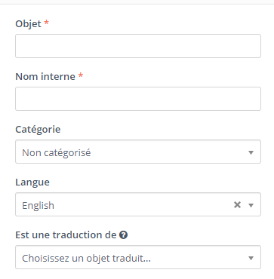
Task: Click the Nom interne field label
Action: pyautogui.click(x=45, y=76)
